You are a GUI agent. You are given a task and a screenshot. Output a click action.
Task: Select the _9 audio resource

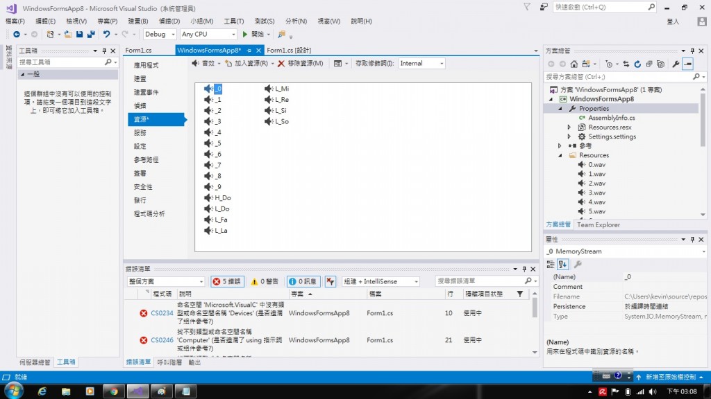point(212,187)
